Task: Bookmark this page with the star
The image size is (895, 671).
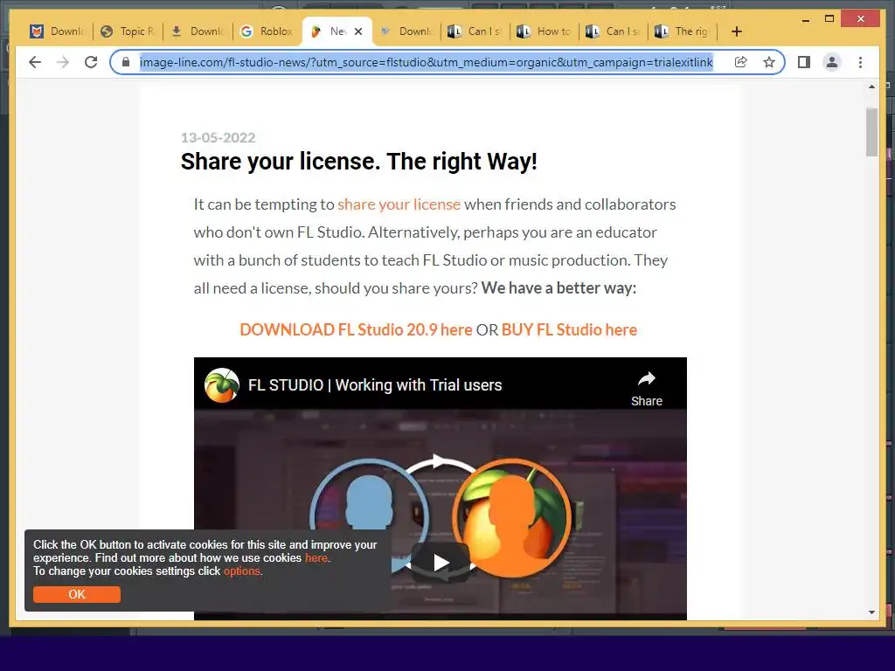Action: pyautogui.click(x=769, y=62)
